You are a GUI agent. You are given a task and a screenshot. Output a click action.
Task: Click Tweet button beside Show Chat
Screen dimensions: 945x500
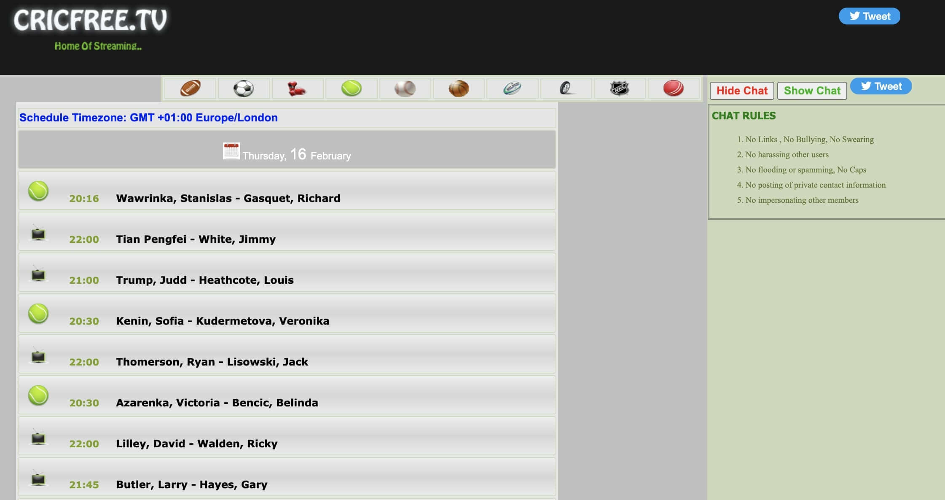click(x=881, y=86)
